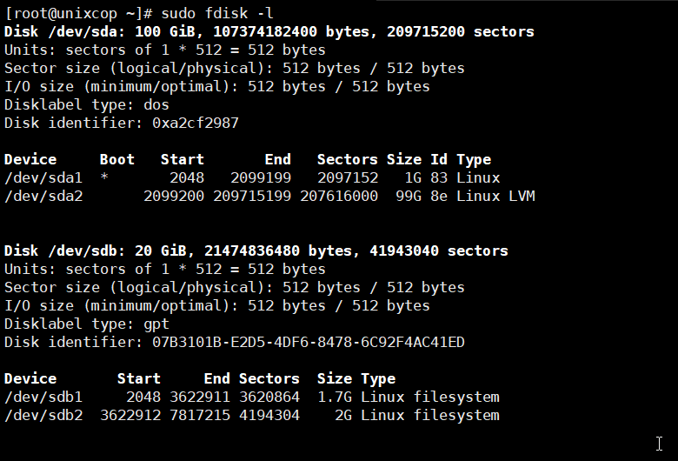Click the Linux LVM partition type
The image size is (678, 461).
tap(495, 196)
